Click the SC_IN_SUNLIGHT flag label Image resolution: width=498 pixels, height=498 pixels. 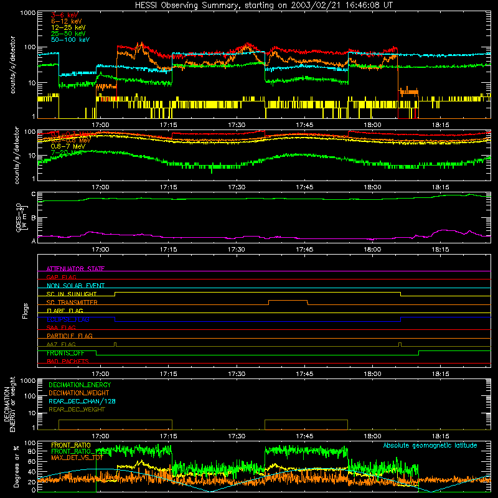click(x=72, y=294)
